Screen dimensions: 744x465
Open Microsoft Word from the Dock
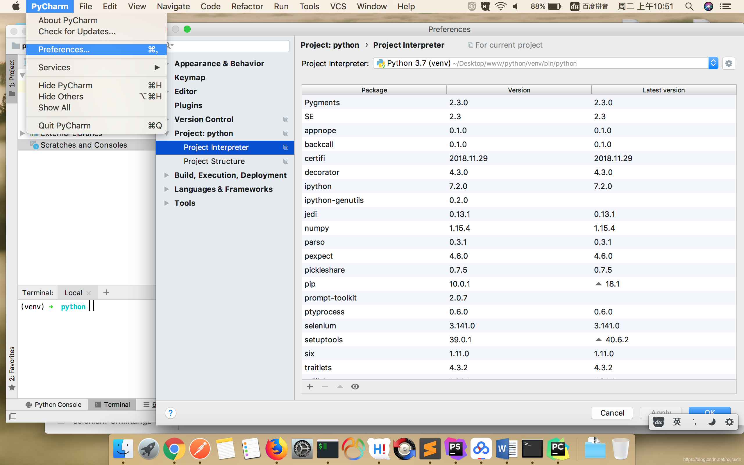pos(507,448)
